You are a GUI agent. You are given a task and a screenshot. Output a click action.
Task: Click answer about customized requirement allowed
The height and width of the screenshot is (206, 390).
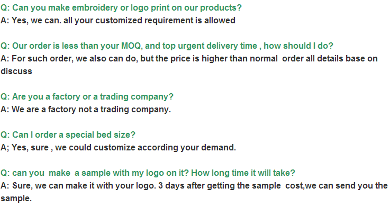118,21
